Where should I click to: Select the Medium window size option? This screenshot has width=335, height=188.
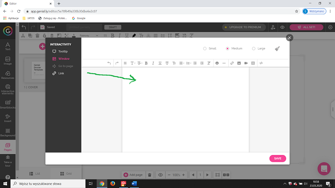pyautogui.click(x=234, y=48)
